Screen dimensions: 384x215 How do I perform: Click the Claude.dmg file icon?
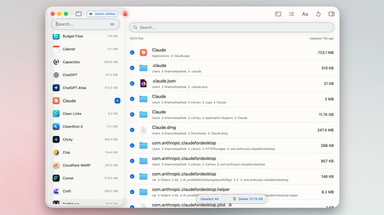[143, 130]
